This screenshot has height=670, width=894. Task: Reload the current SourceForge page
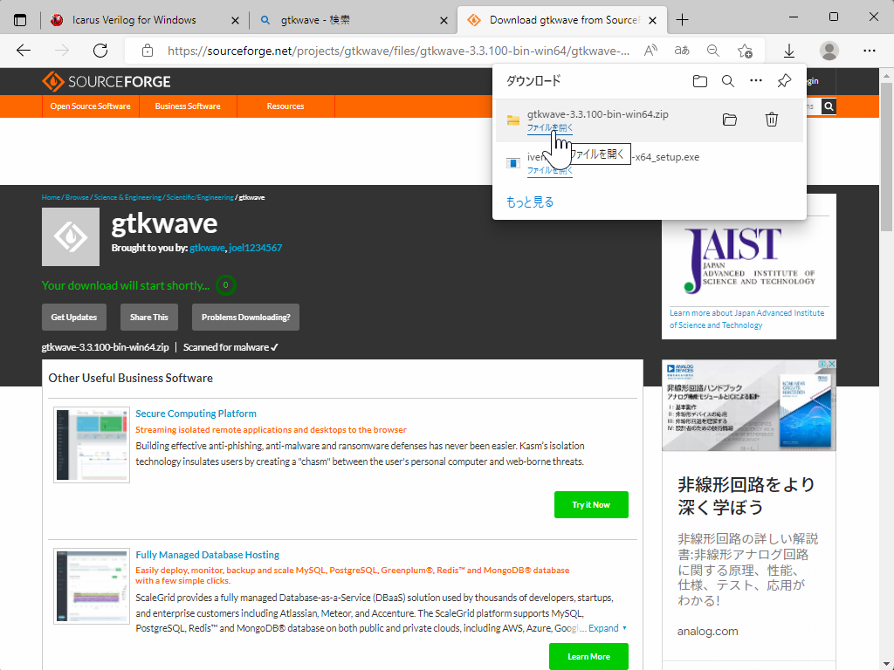tap(100, 51)
